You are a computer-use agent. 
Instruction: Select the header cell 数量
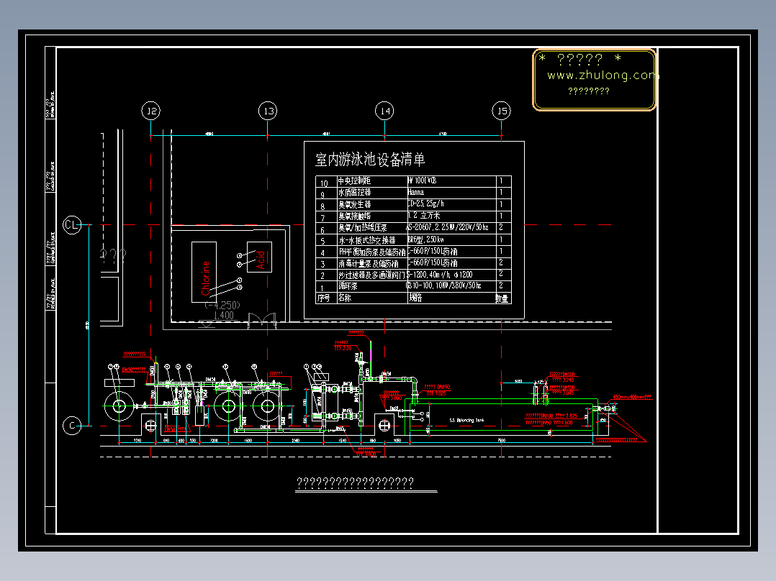(x=502, y=298)
